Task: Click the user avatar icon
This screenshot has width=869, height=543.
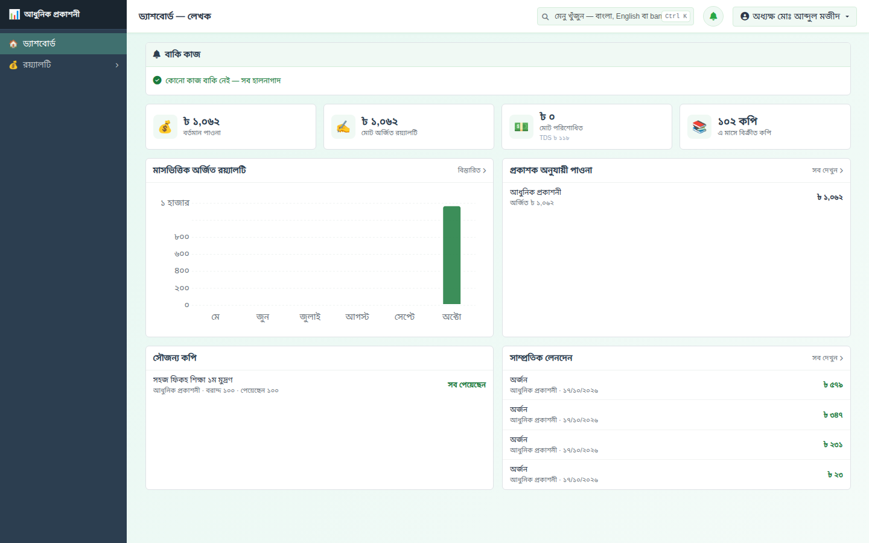Action: coord(745,16)
